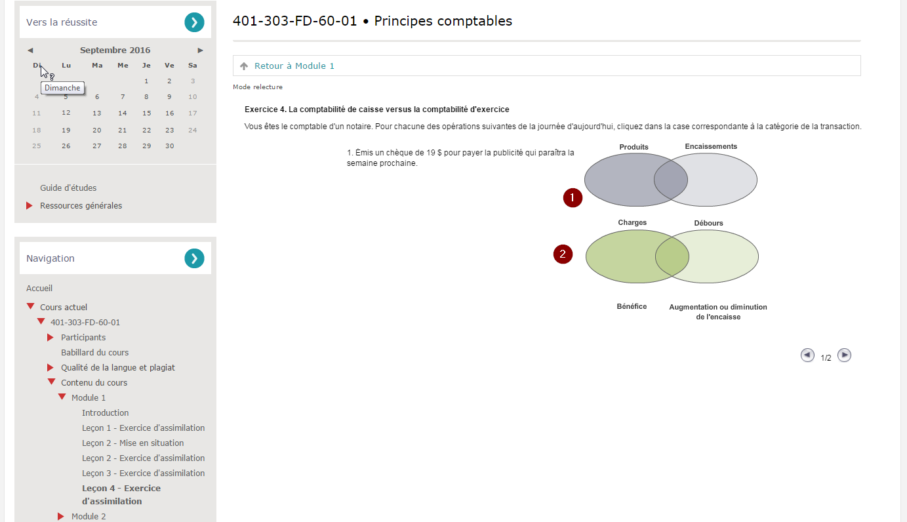Click the Vers la réussite circle arrow icon
Image resolution: width=907 pixels, height=522 pixels.
point(194,22)
